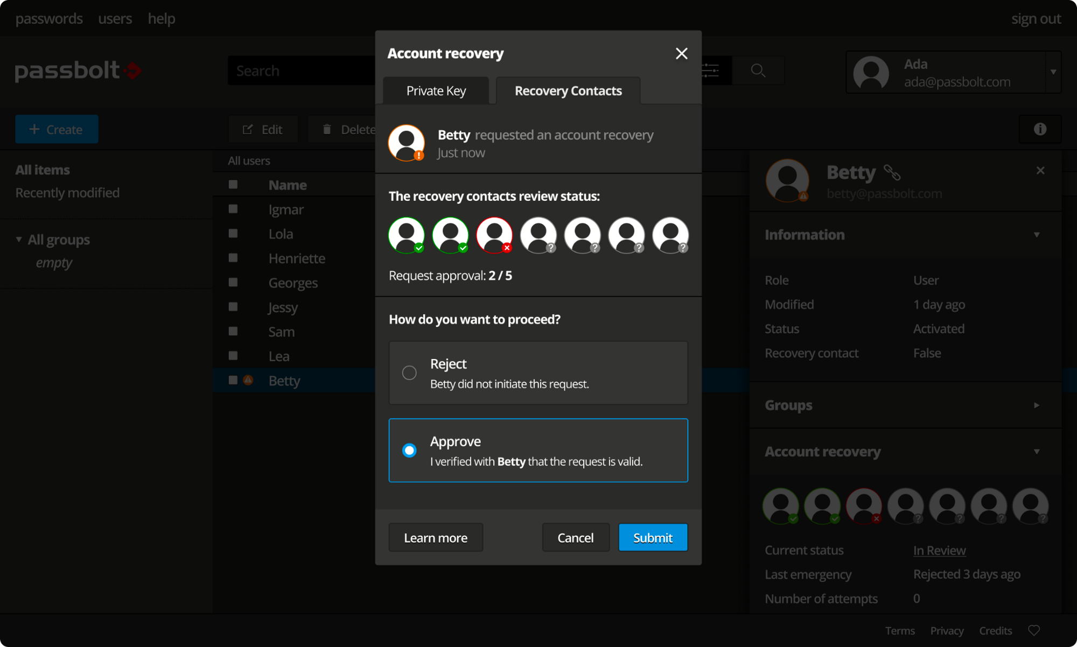Close the Account recovery dialog

point(681,53)
